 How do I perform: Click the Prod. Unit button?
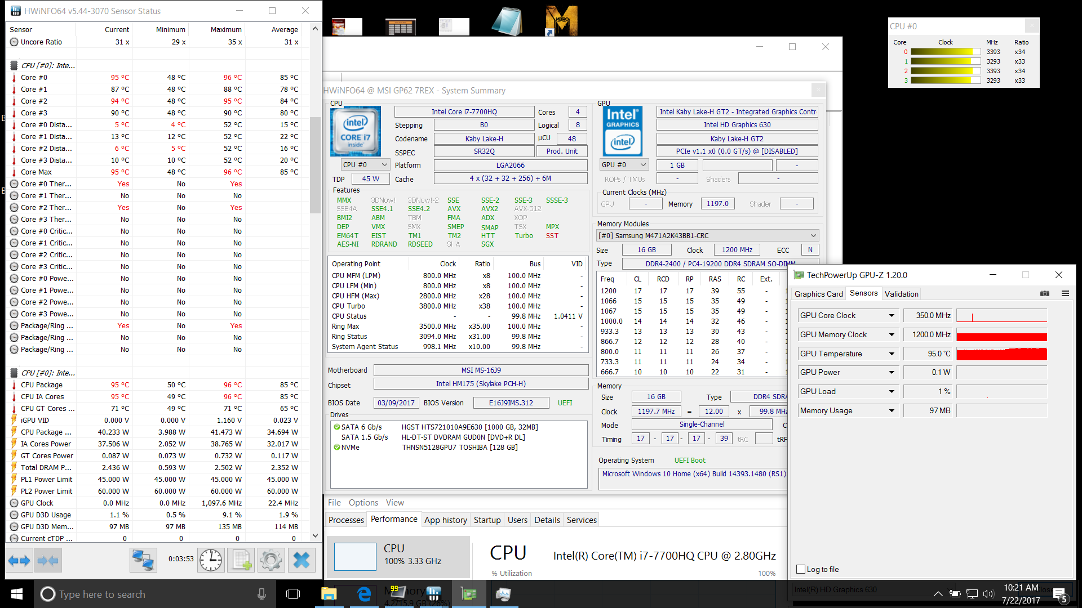[x=562, y=151]
